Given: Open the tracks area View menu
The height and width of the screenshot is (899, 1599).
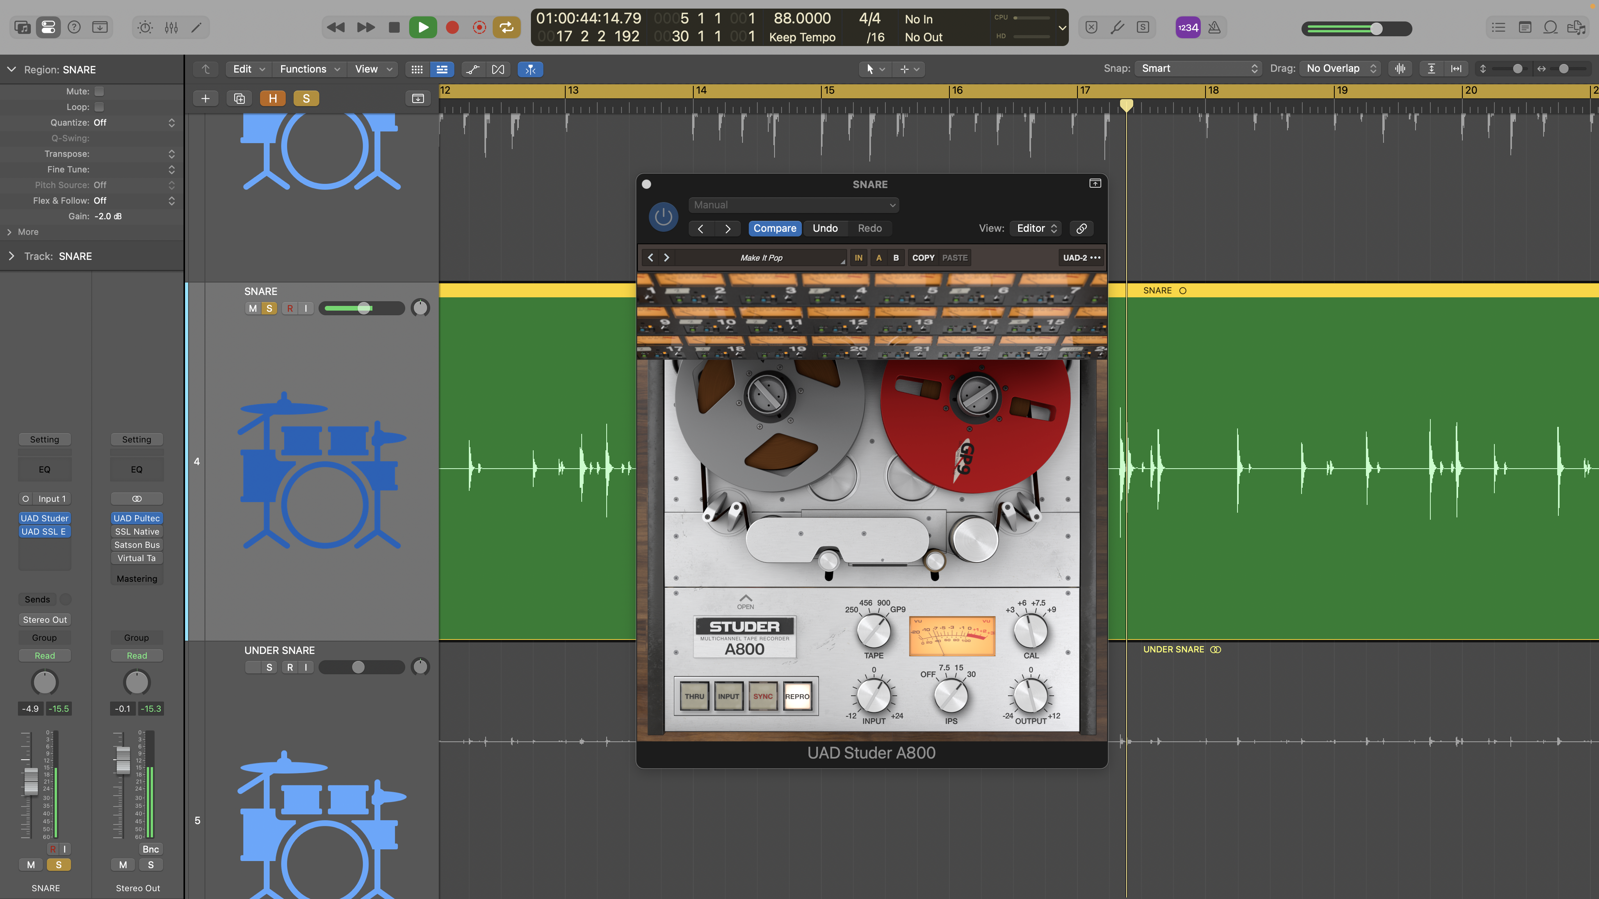Looking at the screenshot, I should 372,69.
